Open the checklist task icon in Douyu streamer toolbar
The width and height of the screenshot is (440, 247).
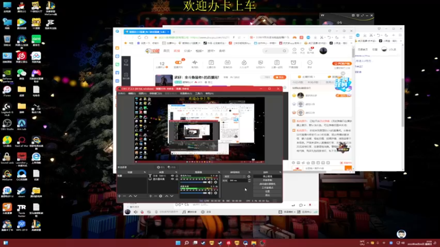click(211, 64)
